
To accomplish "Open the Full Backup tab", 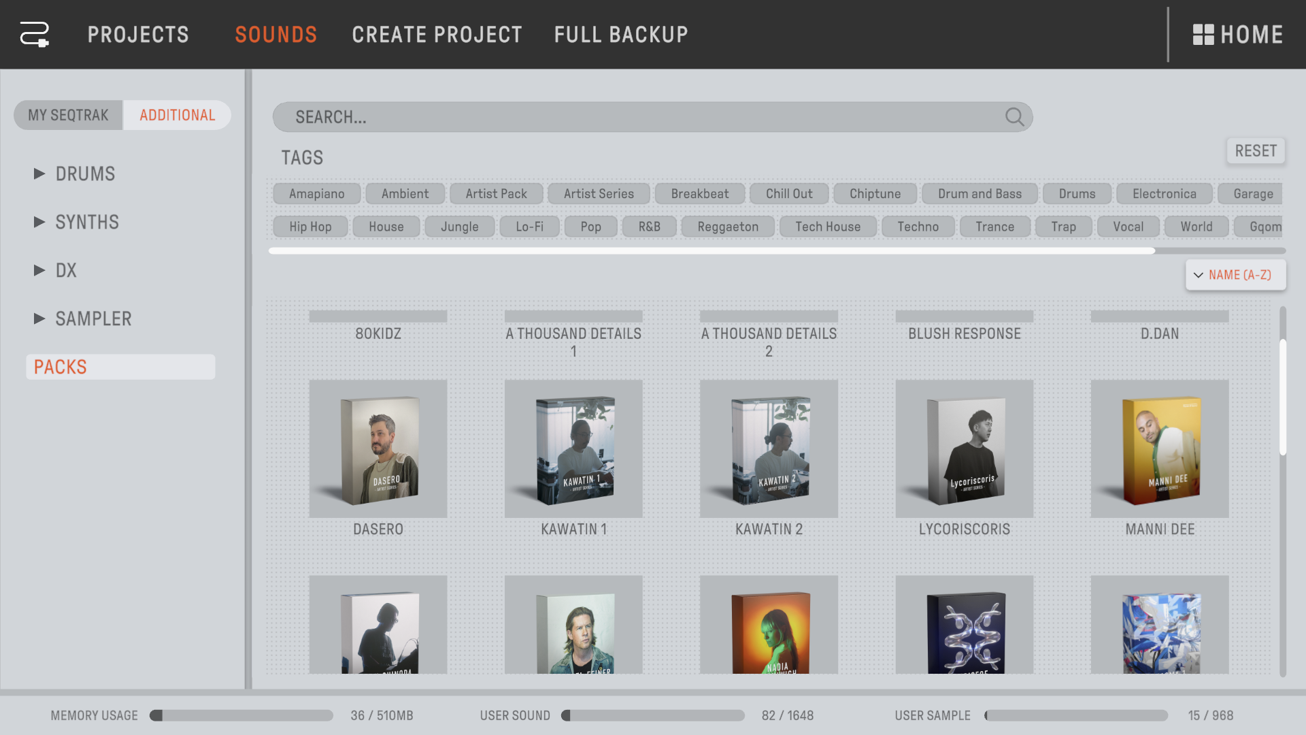I will [620, 35].
